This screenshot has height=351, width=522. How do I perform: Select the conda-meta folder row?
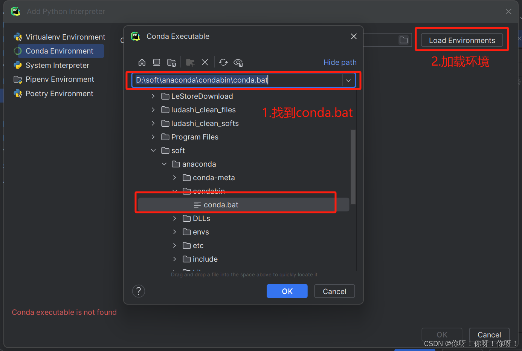[244, 178]
